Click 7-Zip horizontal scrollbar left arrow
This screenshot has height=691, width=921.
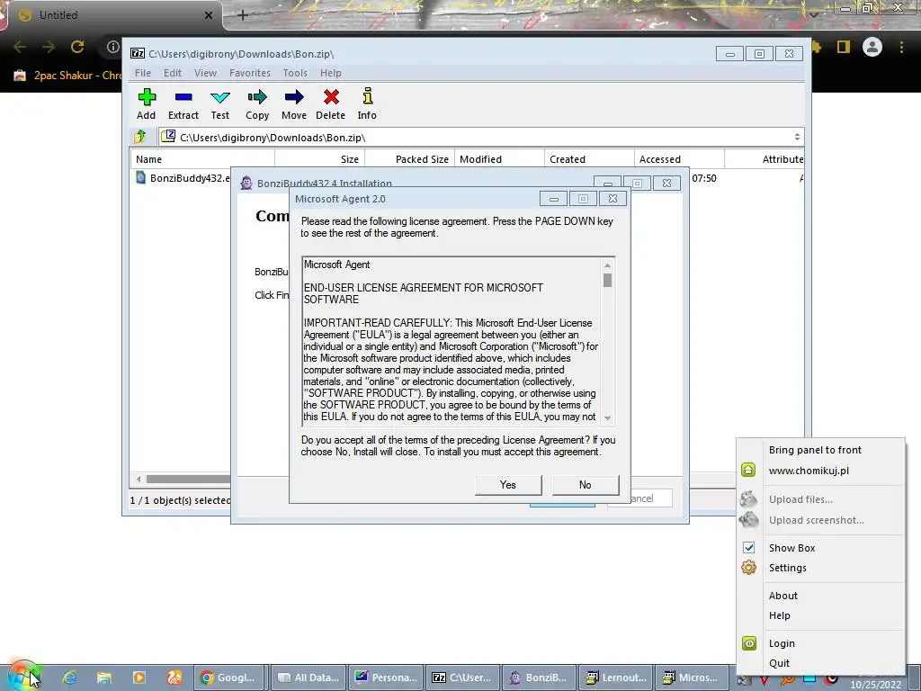tap(139, 479)
